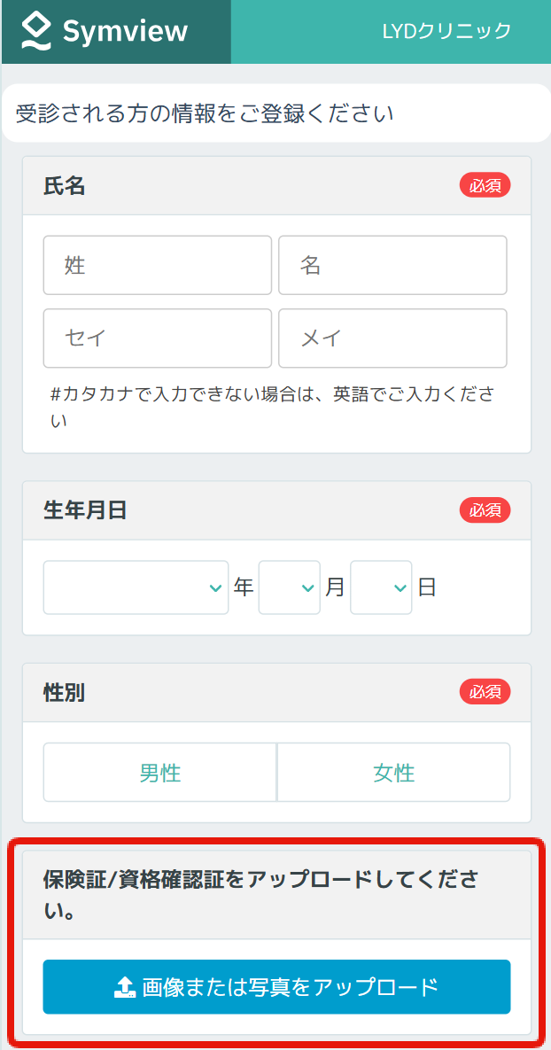The width and height of the screenshot is (551, 1050).
Task: Click the Symview logo icon
Action: click(35, 32)
